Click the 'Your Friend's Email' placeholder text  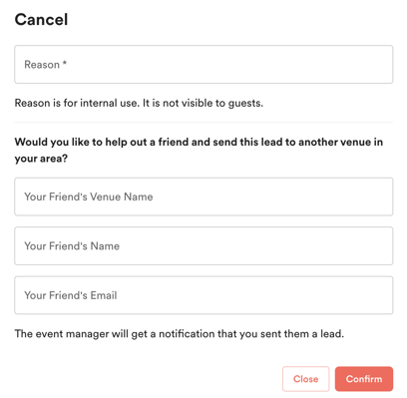click(x=71, y=295)
